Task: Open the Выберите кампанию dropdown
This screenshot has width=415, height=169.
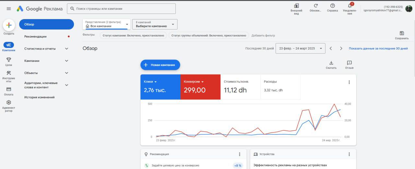Action: point(155,24)
